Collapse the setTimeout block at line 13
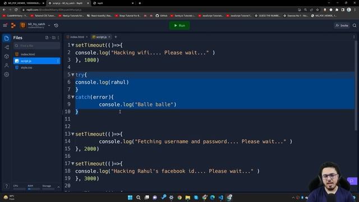This screenshot has width=359, height=202. click(73, 134)
